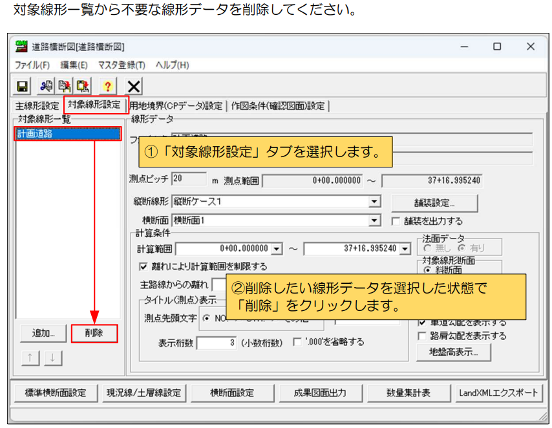Toggle the '.000'を省略する checkbox
The width and height of the screenshot is (552, 428).
(297, 342)
